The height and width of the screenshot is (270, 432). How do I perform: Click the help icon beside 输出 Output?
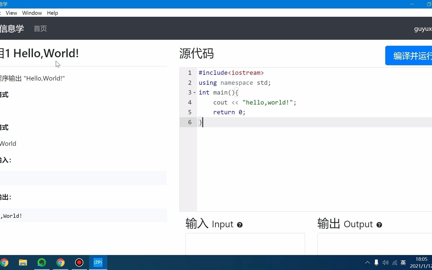click(x=379, y=225)
